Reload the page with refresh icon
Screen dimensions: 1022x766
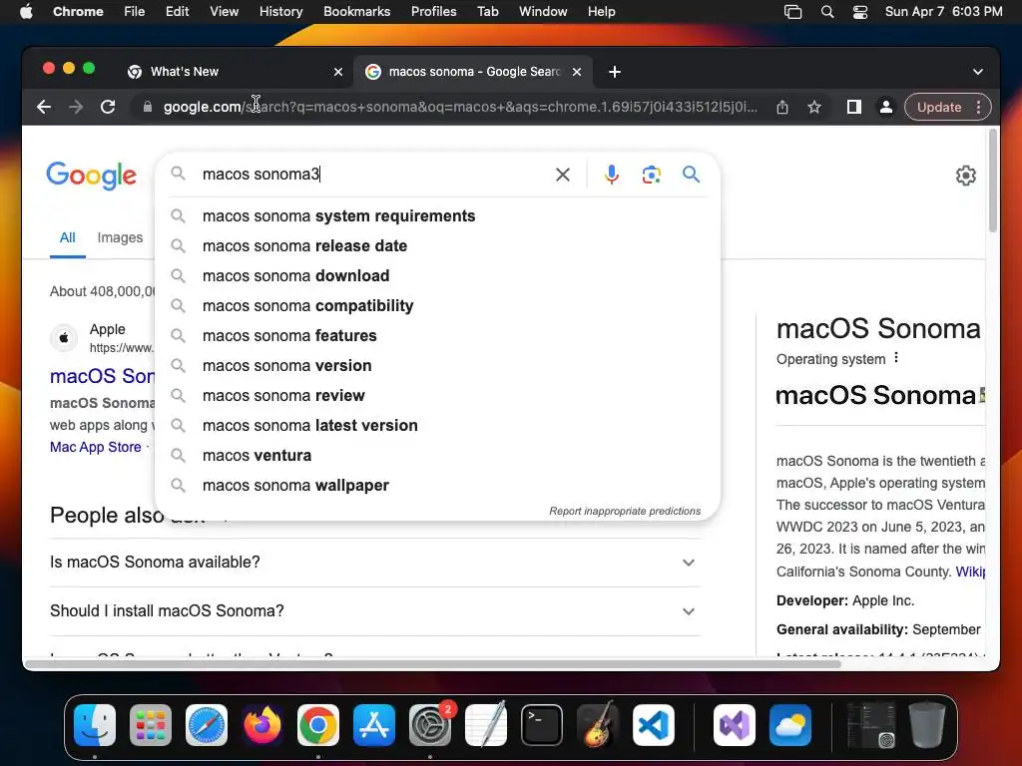[108, 107]
